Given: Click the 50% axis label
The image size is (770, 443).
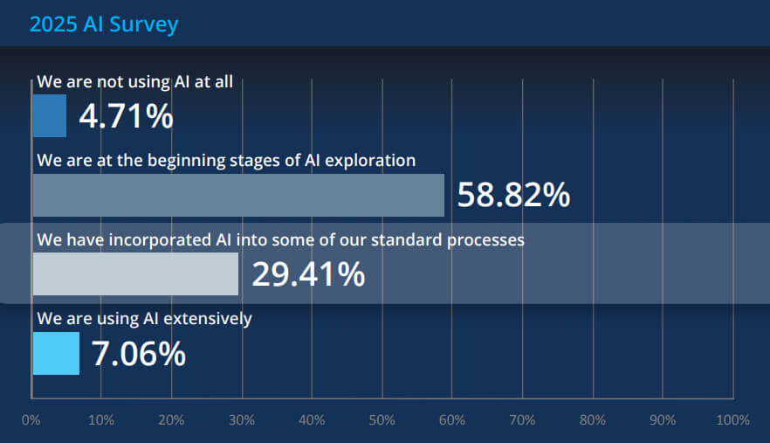Looking at the screenshot, I should [x=382, y=420].
